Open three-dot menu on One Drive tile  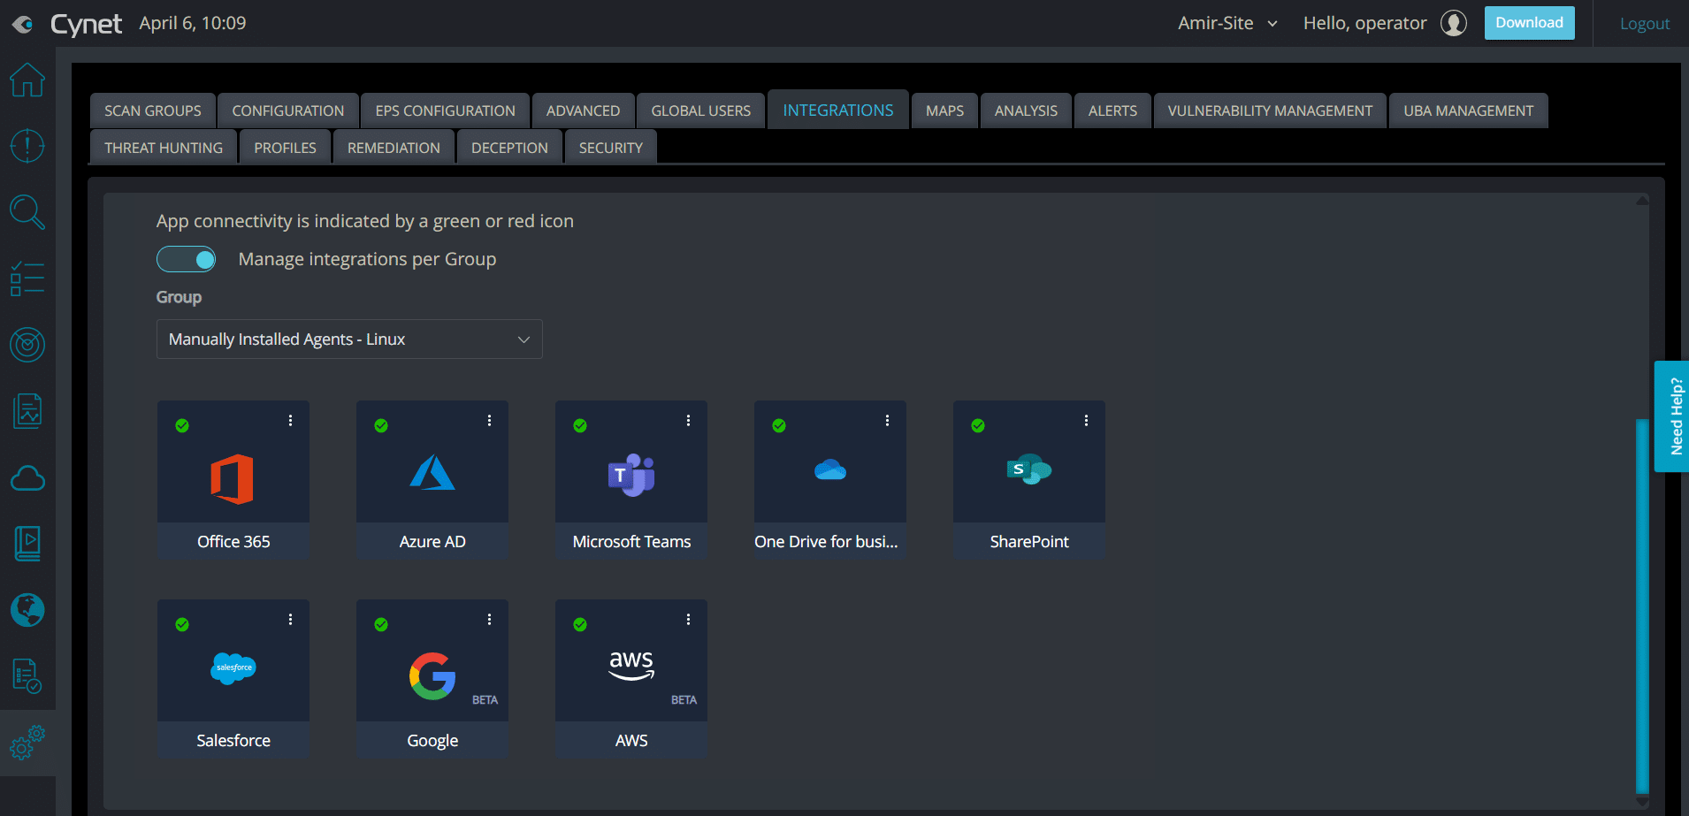pos(887,421)
